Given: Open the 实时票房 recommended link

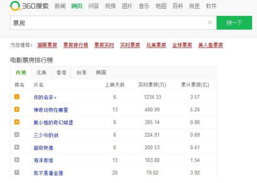Looking at the screenshot, I should 130,45.
